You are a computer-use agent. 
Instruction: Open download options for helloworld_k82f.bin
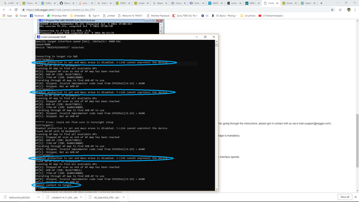tap(38, 197)
